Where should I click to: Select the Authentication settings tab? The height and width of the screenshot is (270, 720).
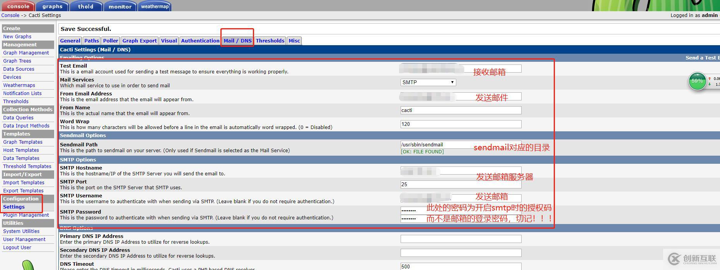pos(200,41)
